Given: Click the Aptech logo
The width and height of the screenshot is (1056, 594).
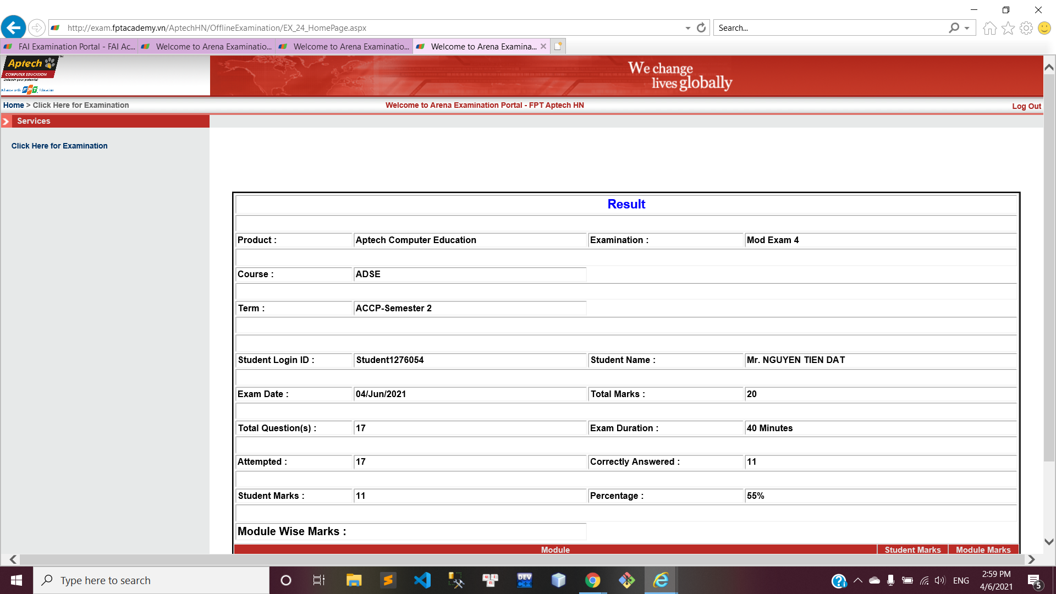Looking at the screenshot, I should 31,75.
